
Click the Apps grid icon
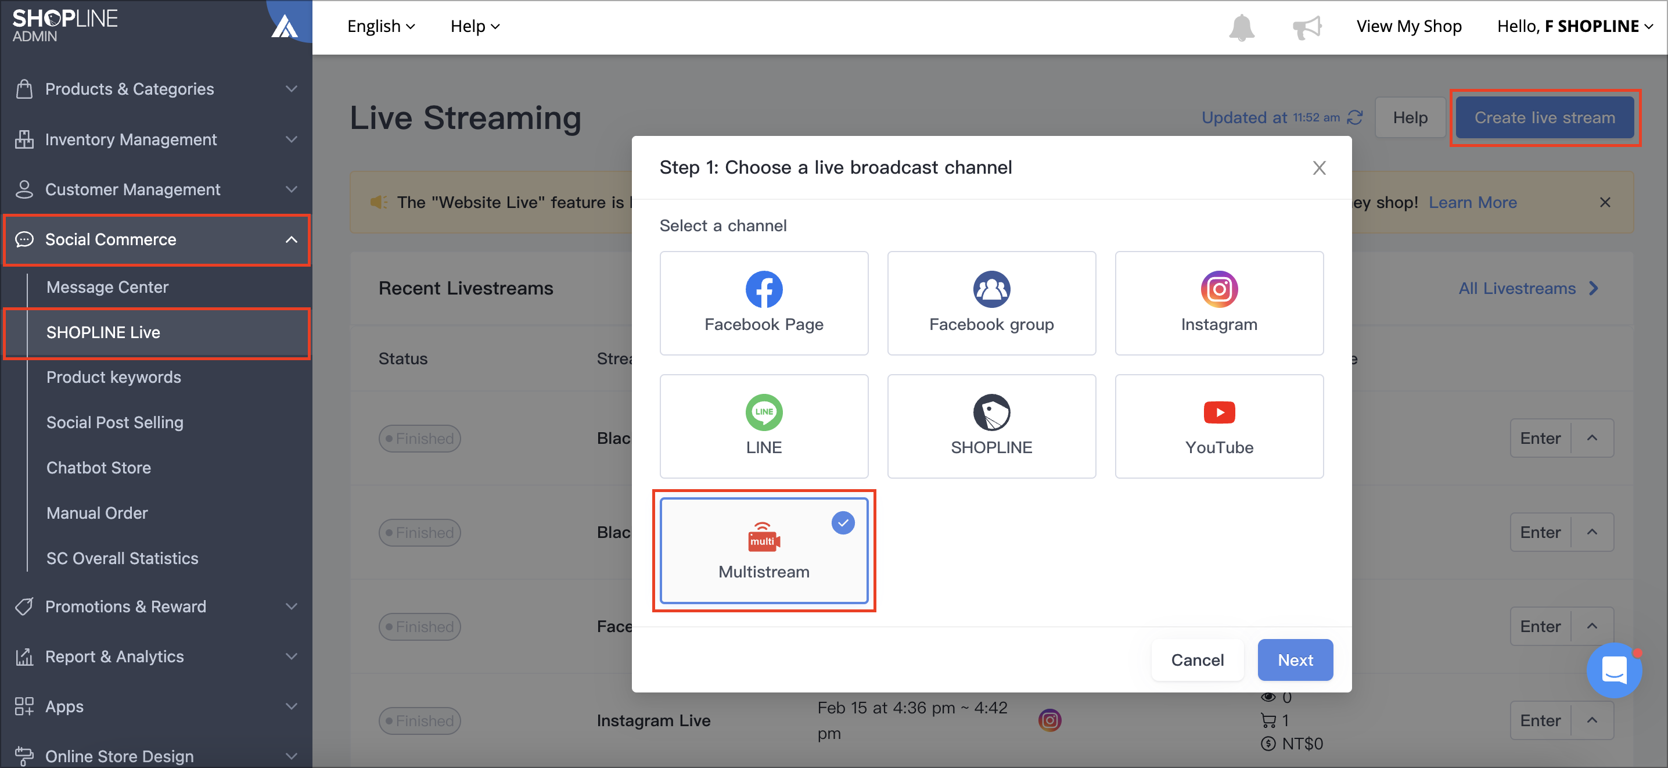[x=24, y=706]
